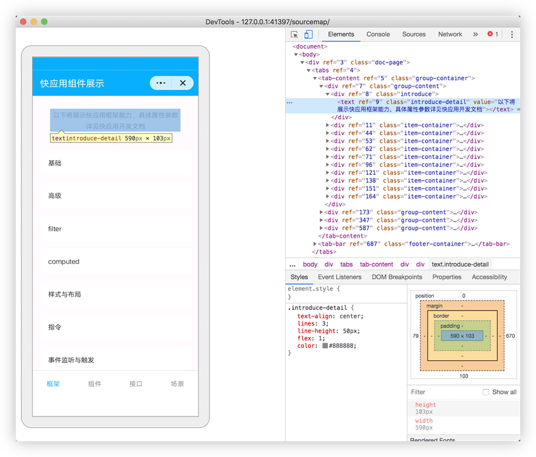Expand the tab-bar footer-container node

pyautogui.click(x=315, y=244)
